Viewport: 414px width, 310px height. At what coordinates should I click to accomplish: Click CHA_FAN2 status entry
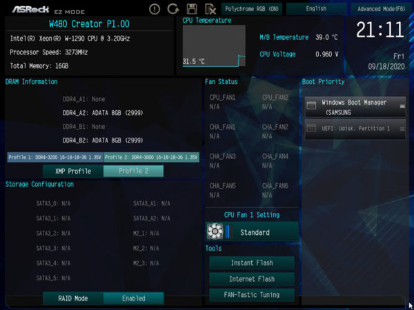pos(275,132)
